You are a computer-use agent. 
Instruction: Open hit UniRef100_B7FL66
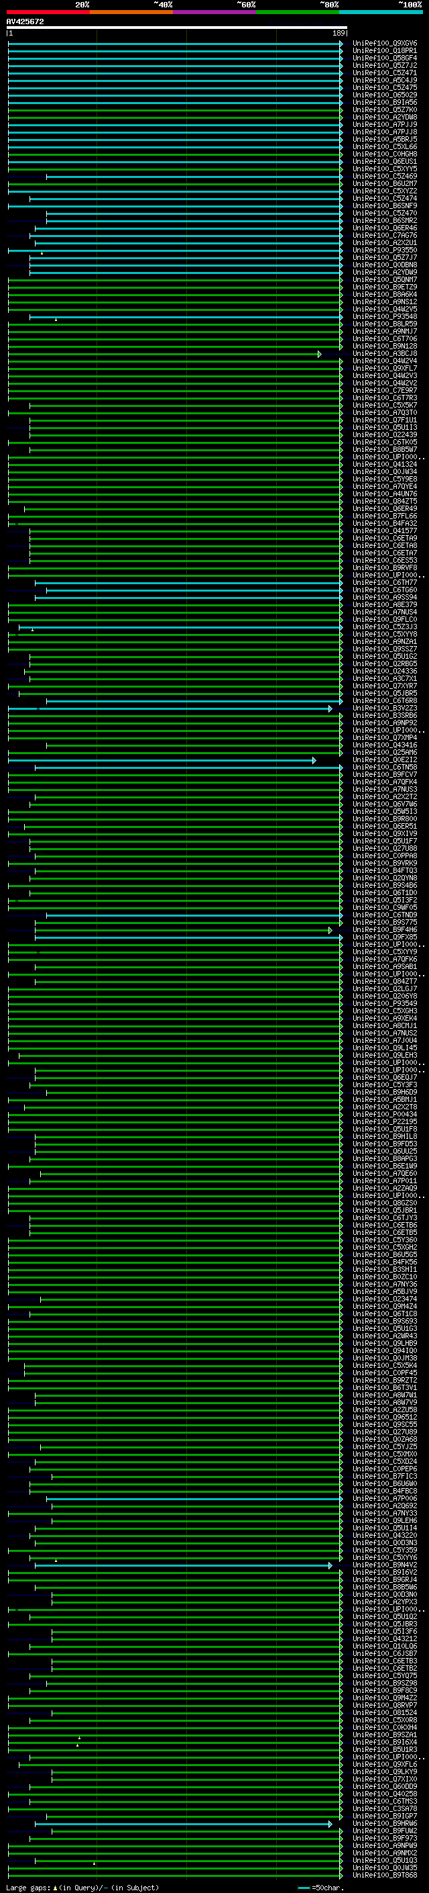pyautogui.click(x=385, y=516)
